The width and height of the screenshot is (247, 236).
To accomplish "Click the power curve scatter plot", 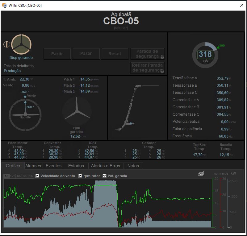I will [137, 108].
